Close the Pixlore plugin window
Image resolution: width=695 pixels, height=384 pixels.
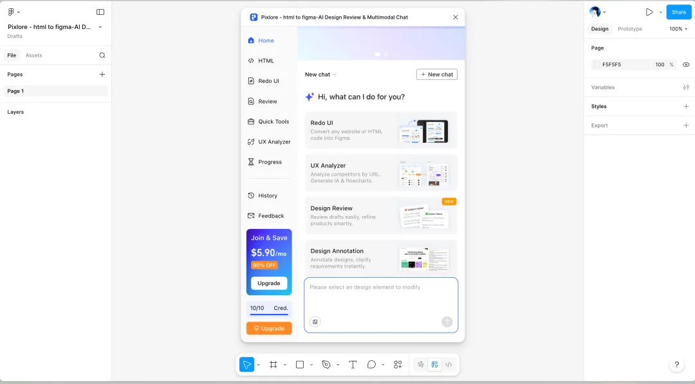pyautogui.click(x=455, y=17)
